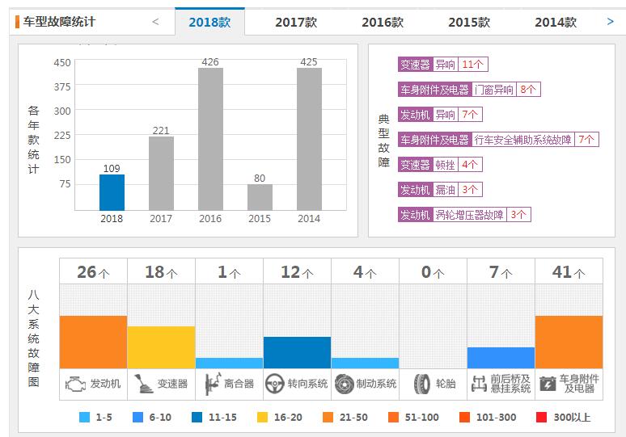
Task: Click the 26个 count above engine
Action: (x=94, y=272)
